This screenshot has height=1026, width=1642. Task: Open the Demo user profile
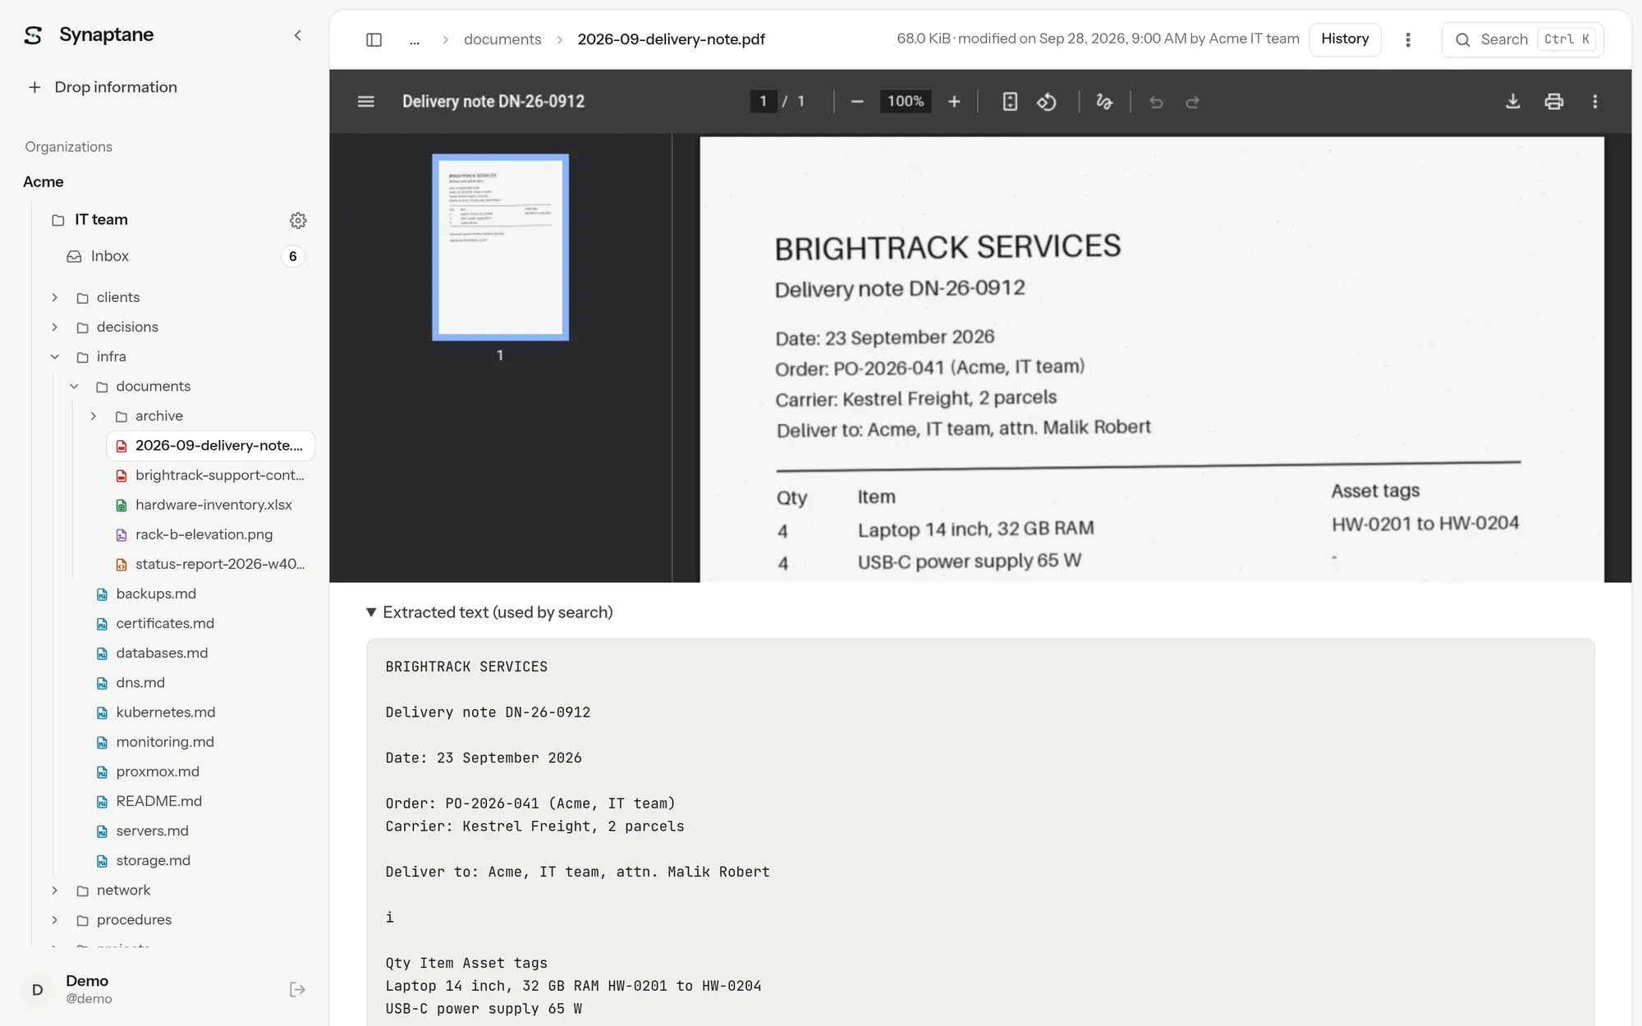click(89, 989)
